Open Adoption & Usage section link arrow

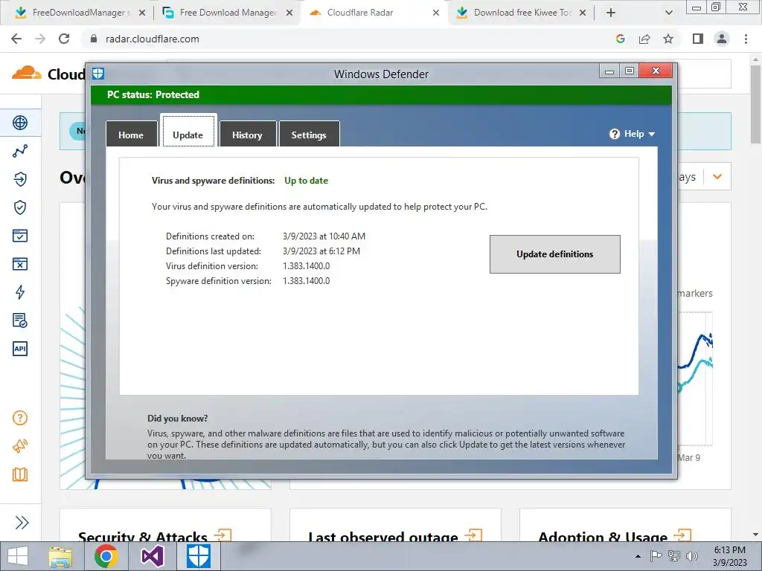682,535
